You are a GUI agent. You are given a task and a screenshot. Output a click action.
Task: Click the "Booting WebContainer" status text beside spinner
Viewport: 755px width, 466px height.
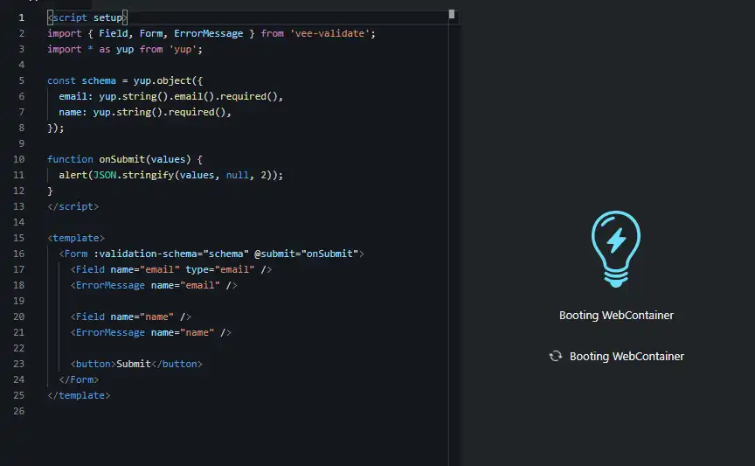(x=627, y=356)
